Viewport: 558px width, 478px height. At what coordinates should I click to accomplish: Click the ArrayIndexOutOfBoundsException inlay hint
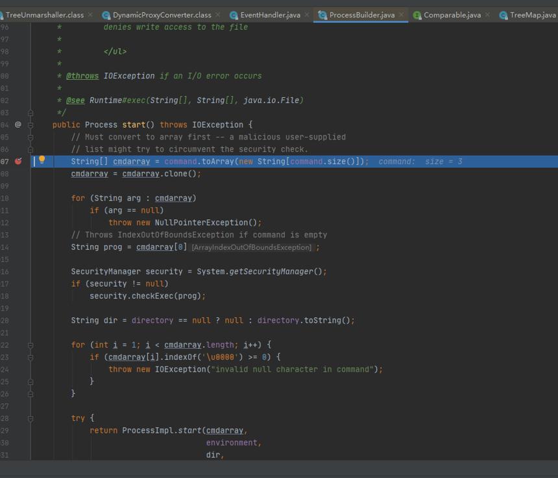point(252,247)
